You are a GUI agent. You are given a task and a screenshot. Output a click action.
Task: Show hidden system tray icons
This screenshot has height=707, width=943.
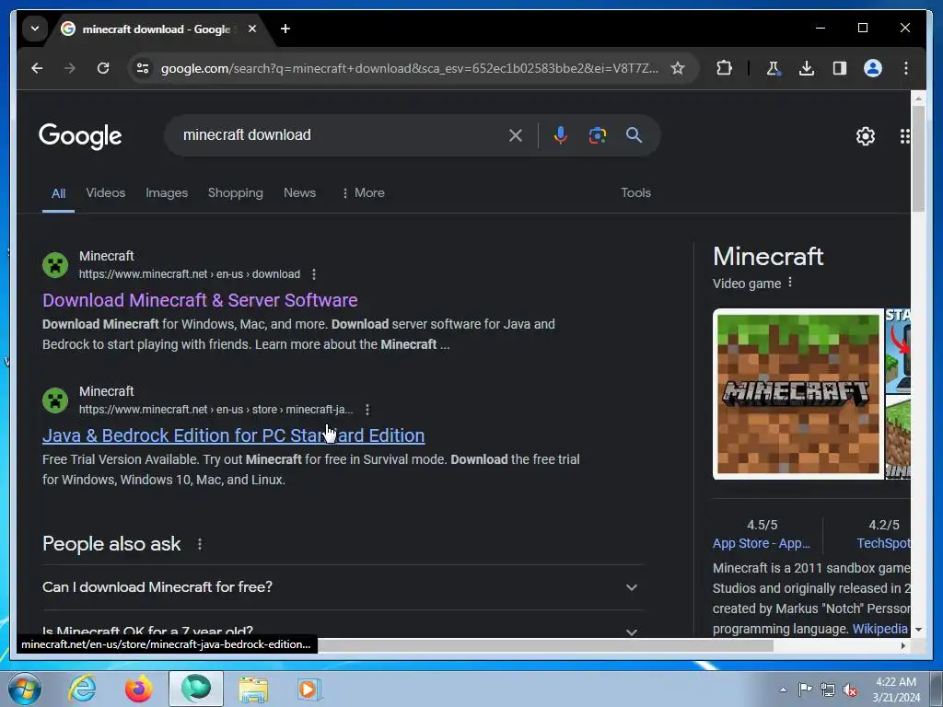pyautogui.click(x=783, y=690)
